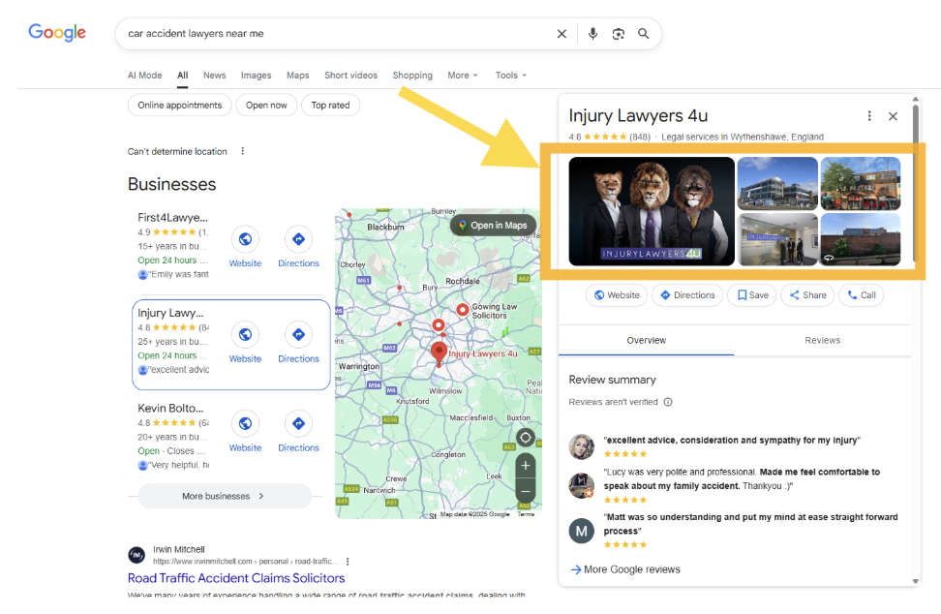Screen dimensions: 941x614
Task: Open Injury Lawyers 4u panel options menu
Action: coord(869,116)
